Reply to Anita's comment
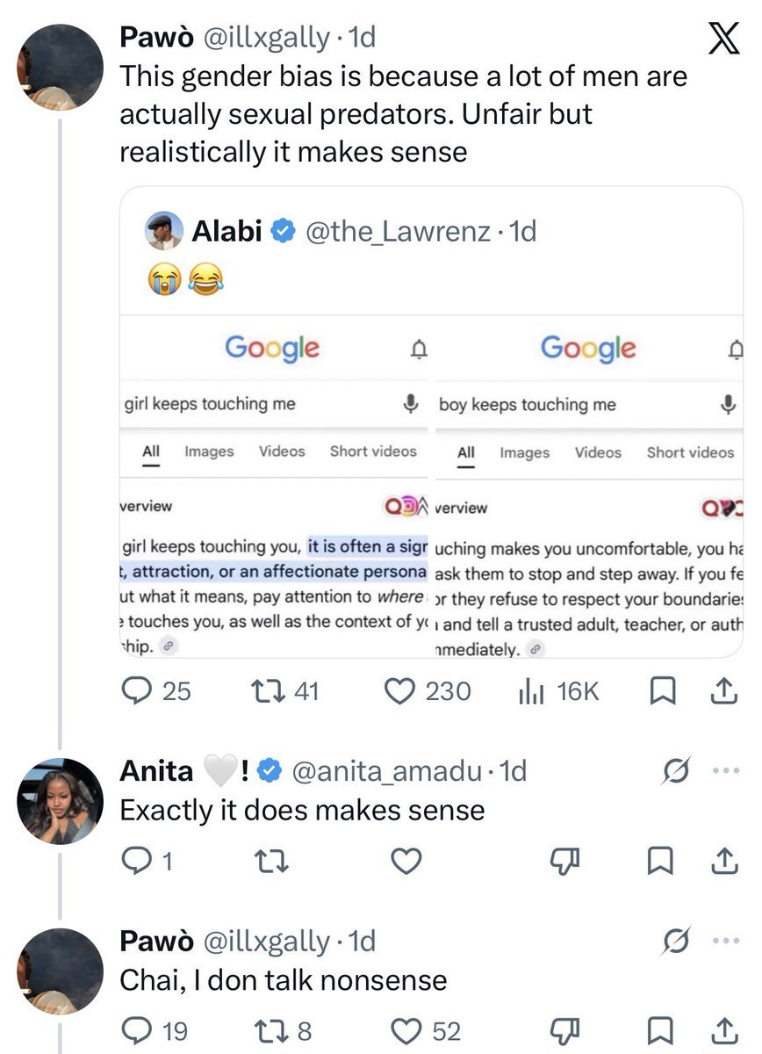The width and height of the screenshot is (762, 1054). click(x=146, y=862)
